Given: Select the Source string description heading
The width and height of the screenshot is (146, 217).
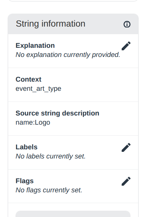Looking at the screenshot, I should click(58, 113).
